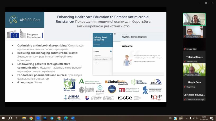Open the notification center icon
This screenshot has width=216, height=121.
point(212,118)
